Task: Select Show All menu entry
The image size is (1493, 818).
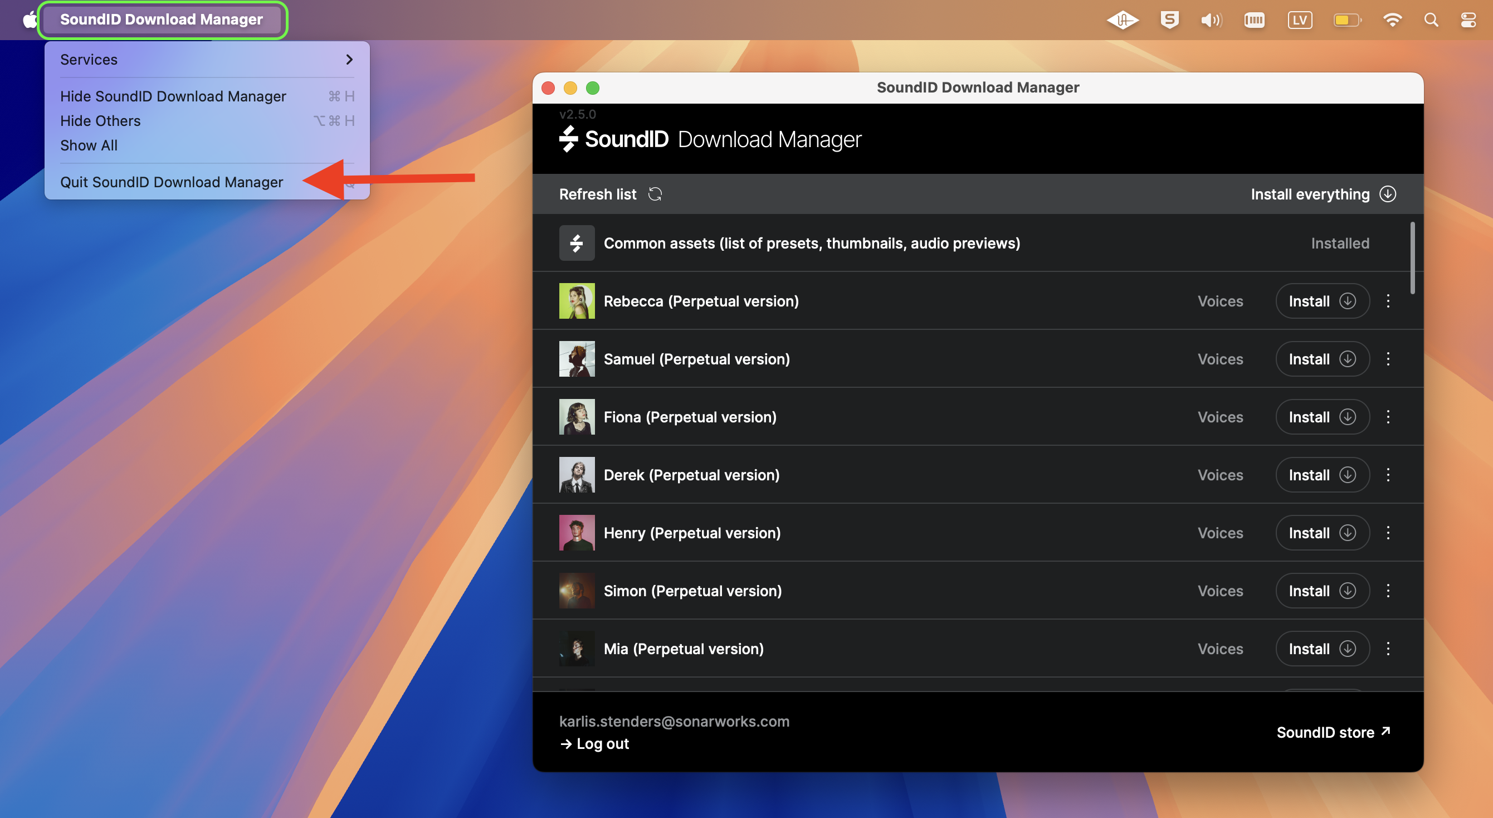Action: [207, 145]
